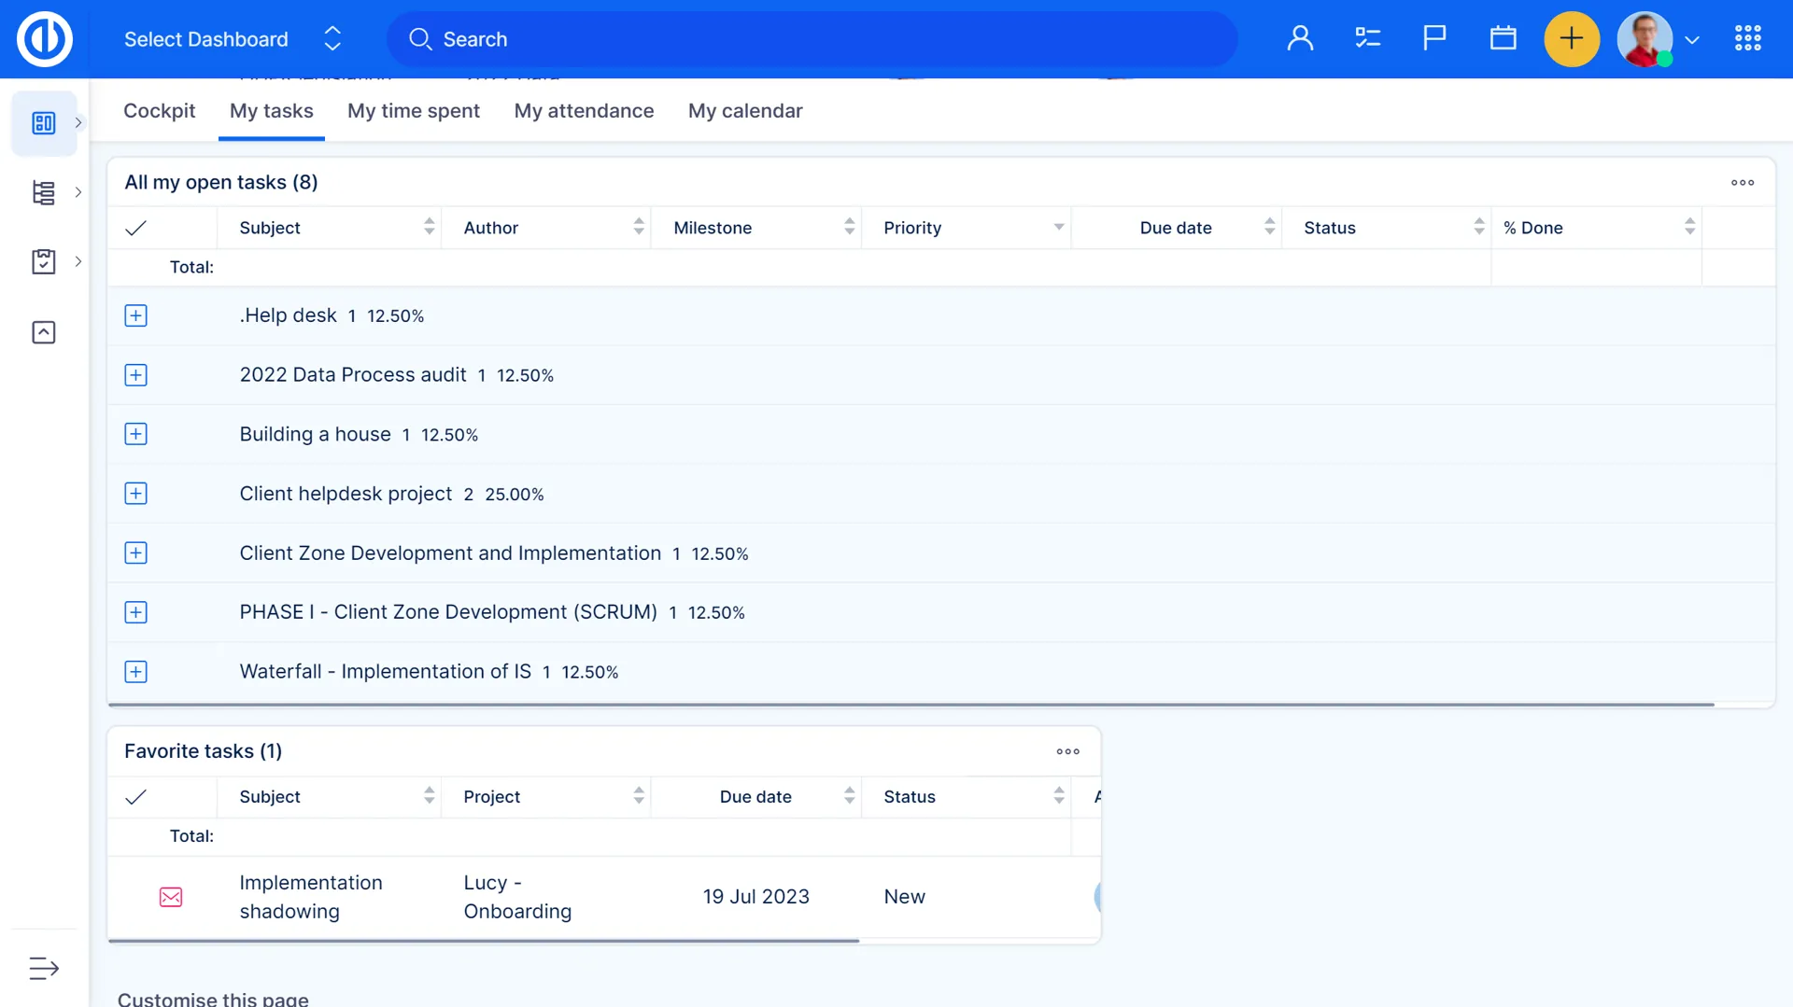Viewport: 1793px width, 1007px height.
Task: Open the Select Dashboard dropdown
Action: (x=233, y=39)
